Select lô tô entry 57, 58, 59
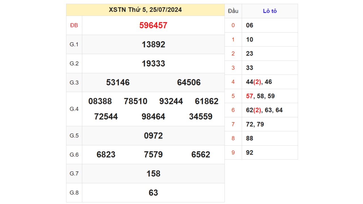This screenshot has width=363, height=204. click(x=260, y=96)
